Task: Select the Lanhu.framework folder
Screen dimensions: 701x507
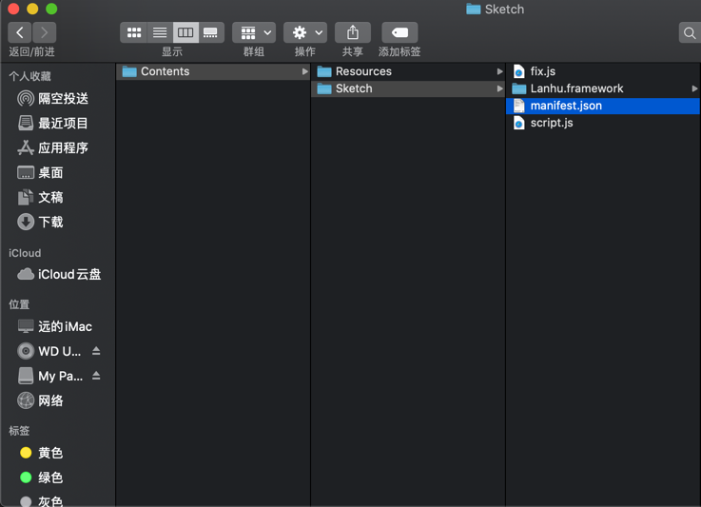Action: (603, 88)
